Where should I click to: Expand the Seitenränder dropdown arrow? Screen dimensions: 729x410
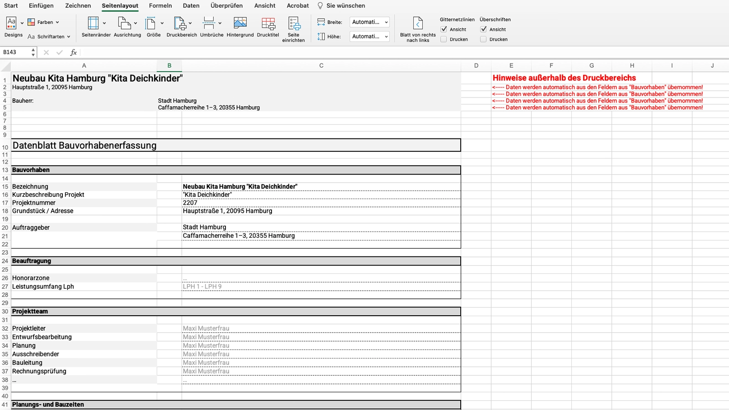[x=104, y=23]
